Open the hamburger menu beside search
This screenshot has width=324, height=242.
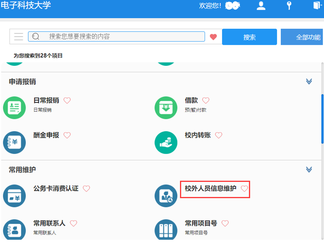pos(19,37)
